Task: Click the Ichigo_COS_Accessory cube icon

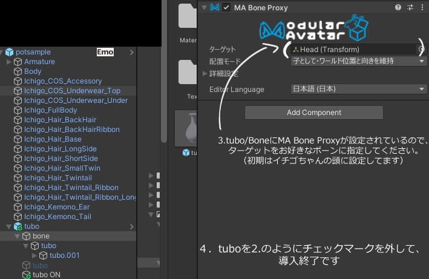Action: point(18,81)
